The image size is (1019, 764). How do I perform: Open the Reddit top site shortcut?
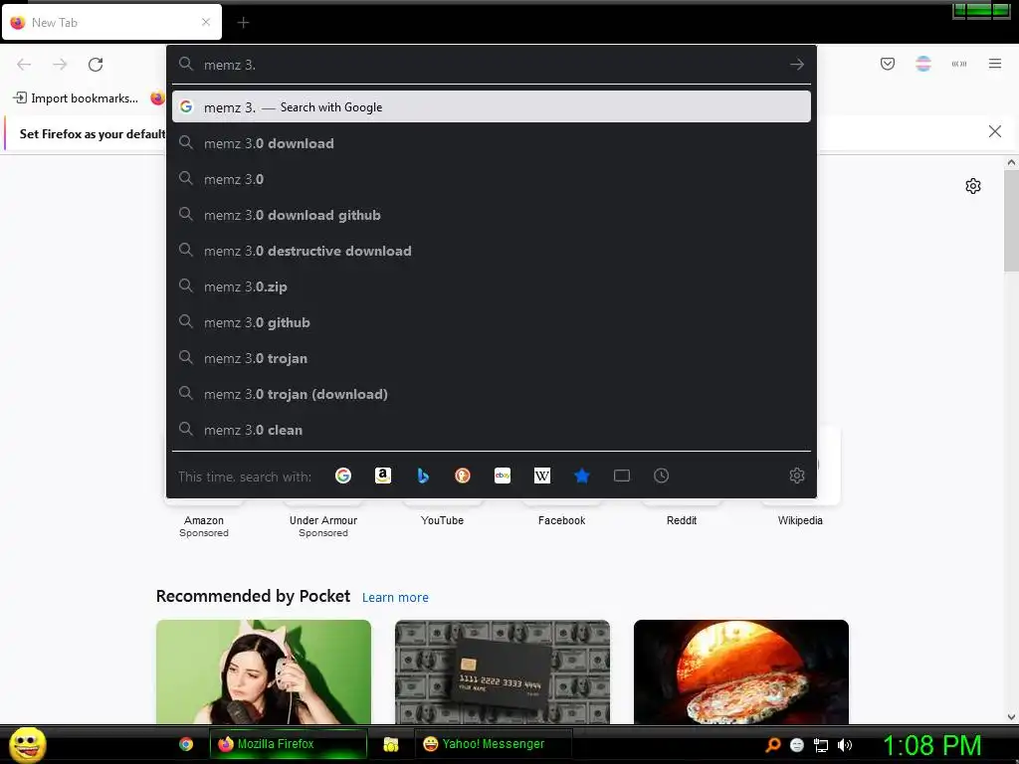681,520
